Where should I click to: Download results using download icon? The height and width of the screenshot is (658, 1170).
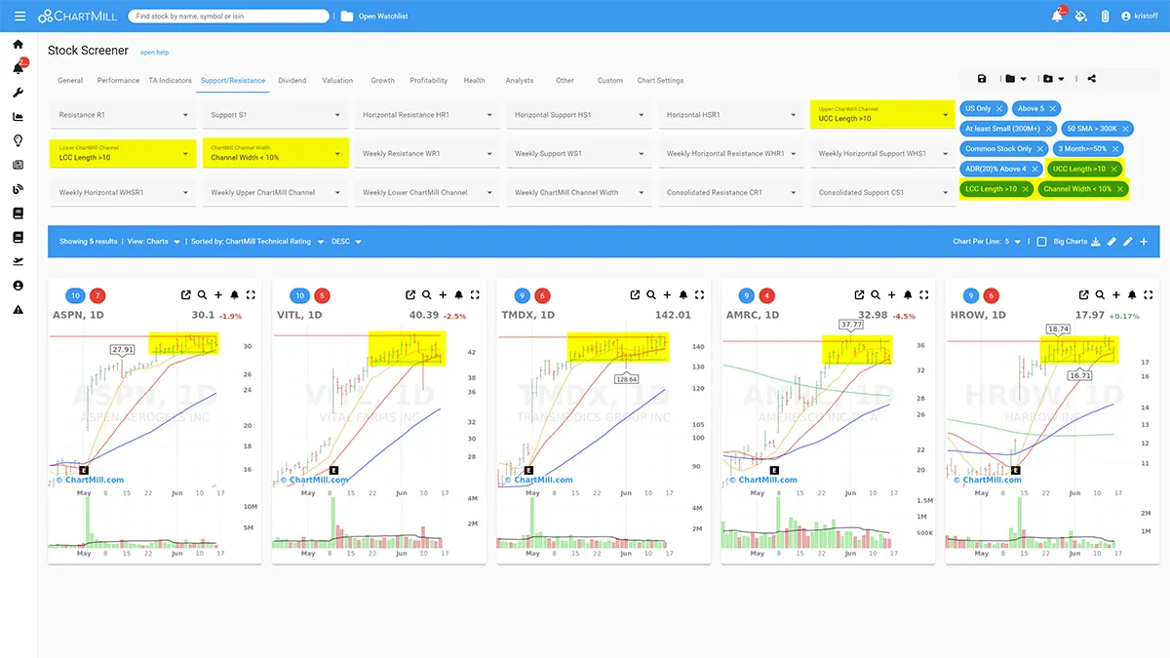click(1095, 241)
